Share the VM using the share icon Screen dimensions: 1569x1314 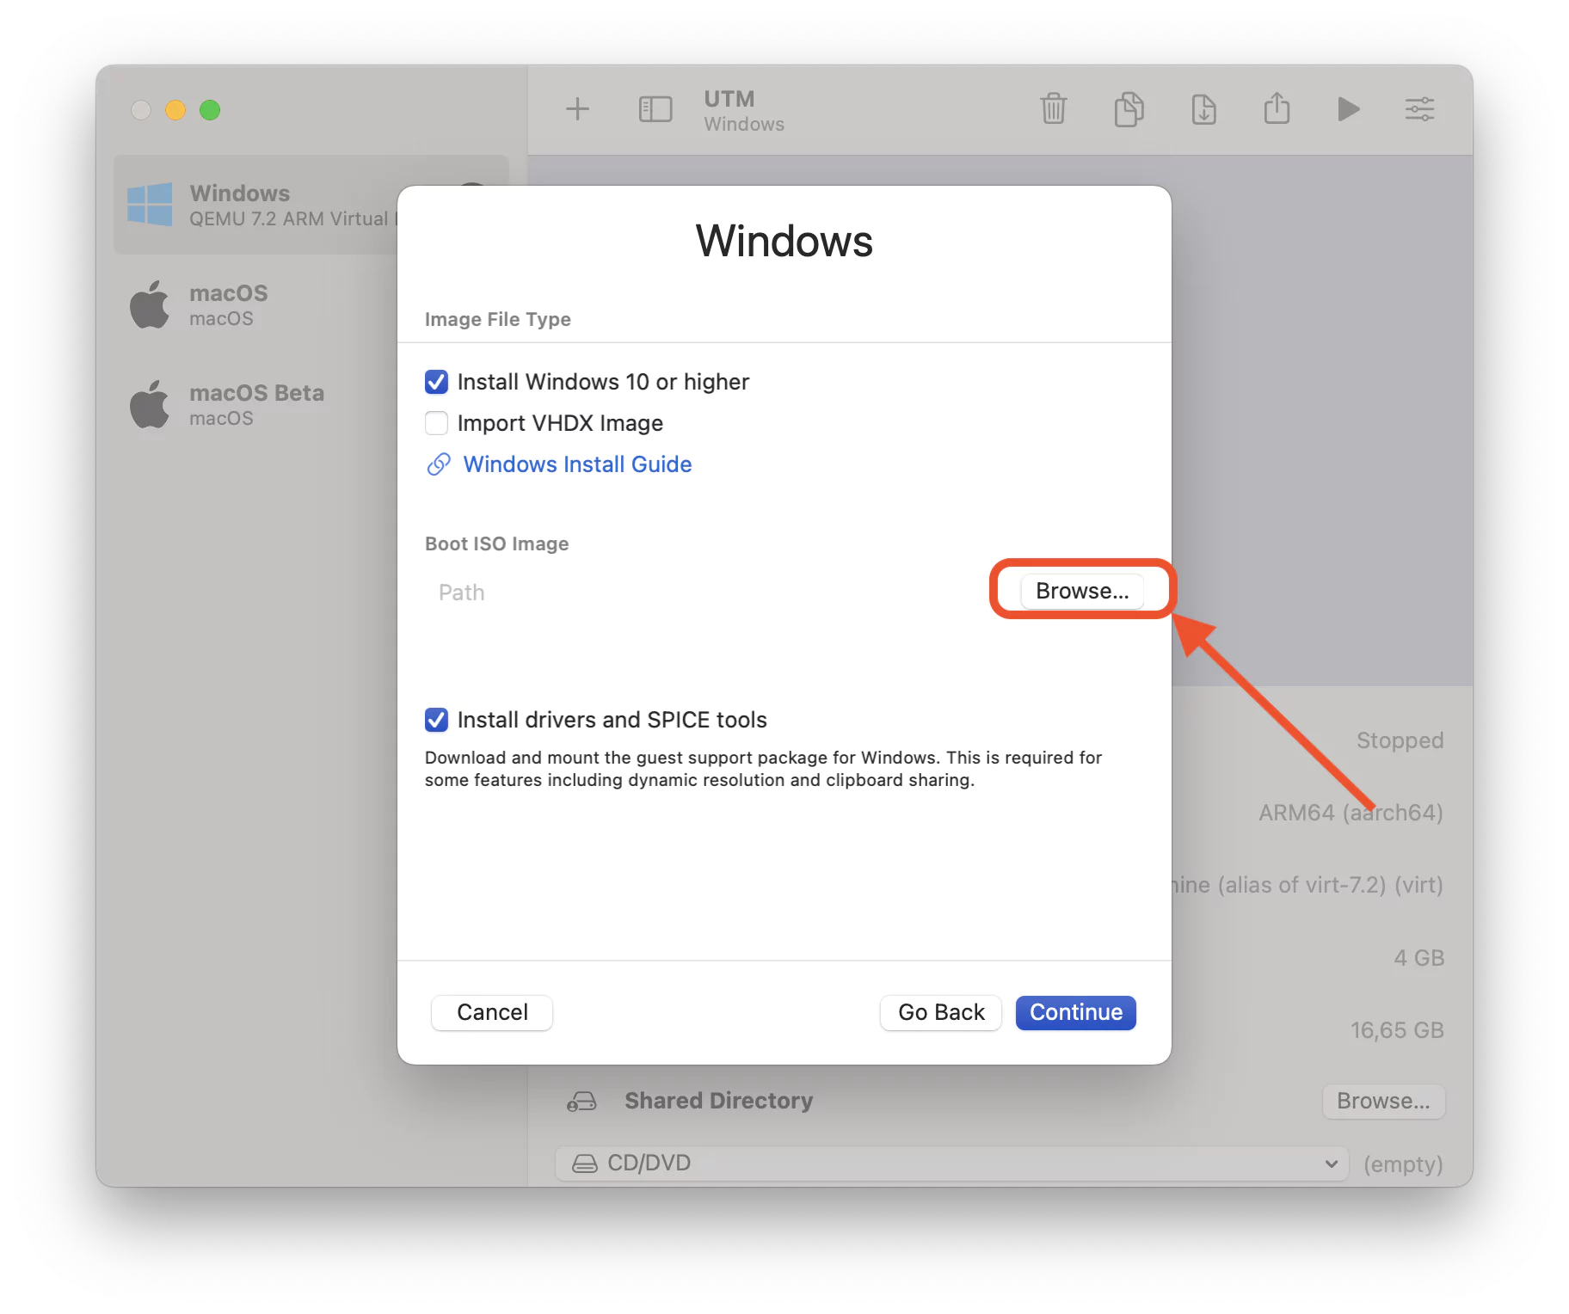pyautogui.click(x=1277, y=108)
